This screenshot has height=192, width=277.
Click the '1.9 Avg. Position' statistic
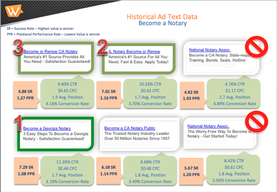point(67,97)
